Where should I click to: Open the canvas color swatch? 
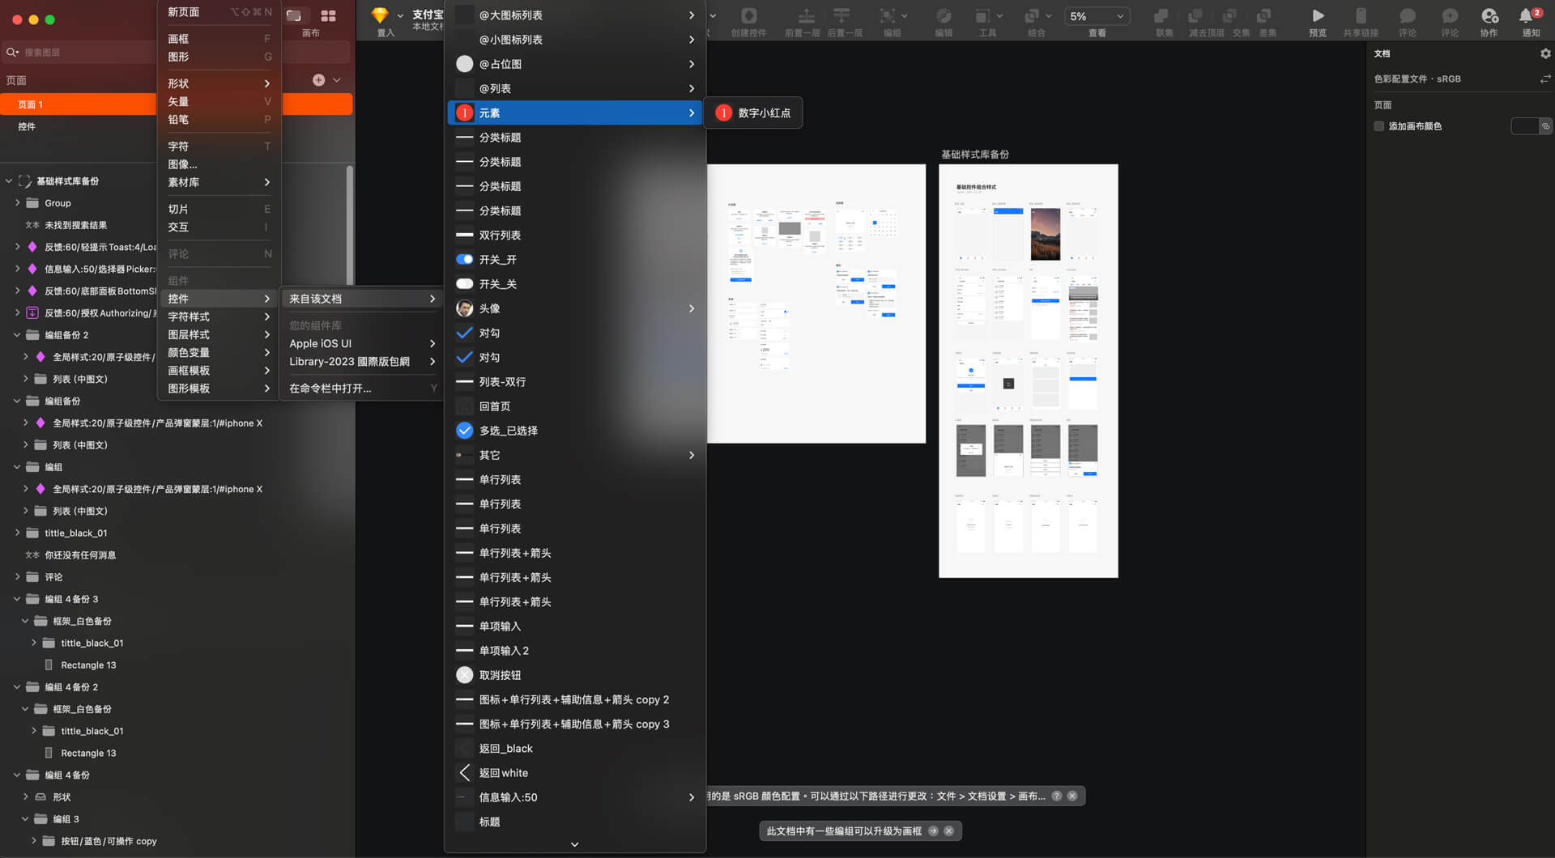[1524, 126]
